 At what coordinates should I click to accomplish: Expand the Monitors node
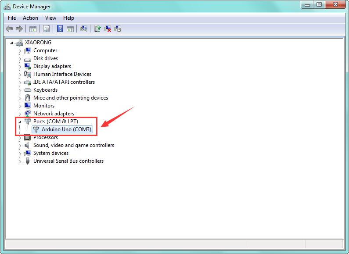(x=20, y=106)
